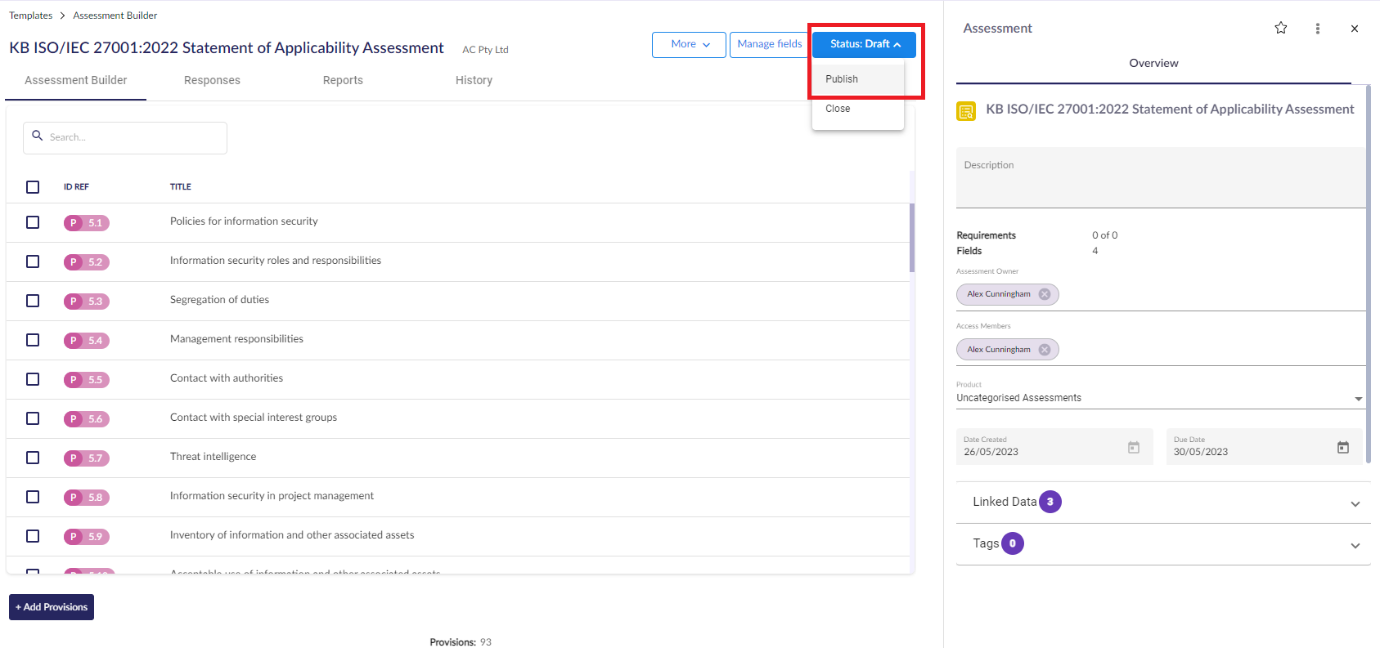Expand the Tags section
Screen dimensions: 1380x648
click(1355, 545)
